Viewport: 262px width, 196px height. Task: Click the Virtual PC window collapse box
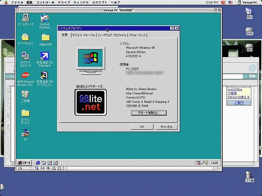click(x=220, y=10)
